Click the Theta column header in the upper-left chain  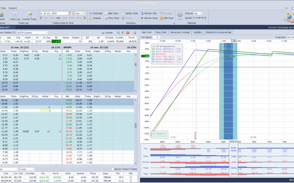(x=14, y=51)
